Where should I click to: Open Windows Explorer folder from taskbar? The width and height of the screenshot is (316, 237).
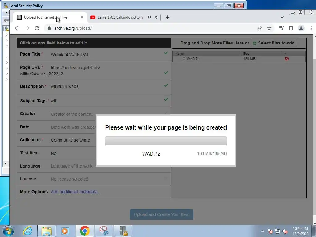click(x=47, y=231)
